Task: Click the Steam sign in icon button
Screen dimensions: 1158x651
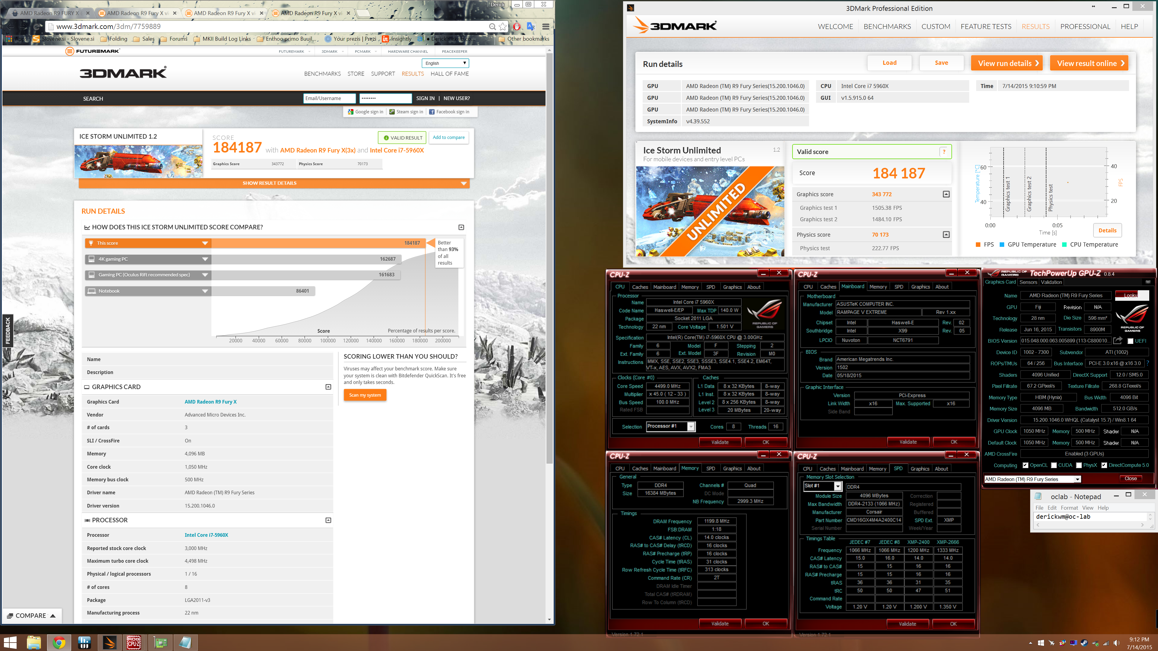Action: point(406,112)
